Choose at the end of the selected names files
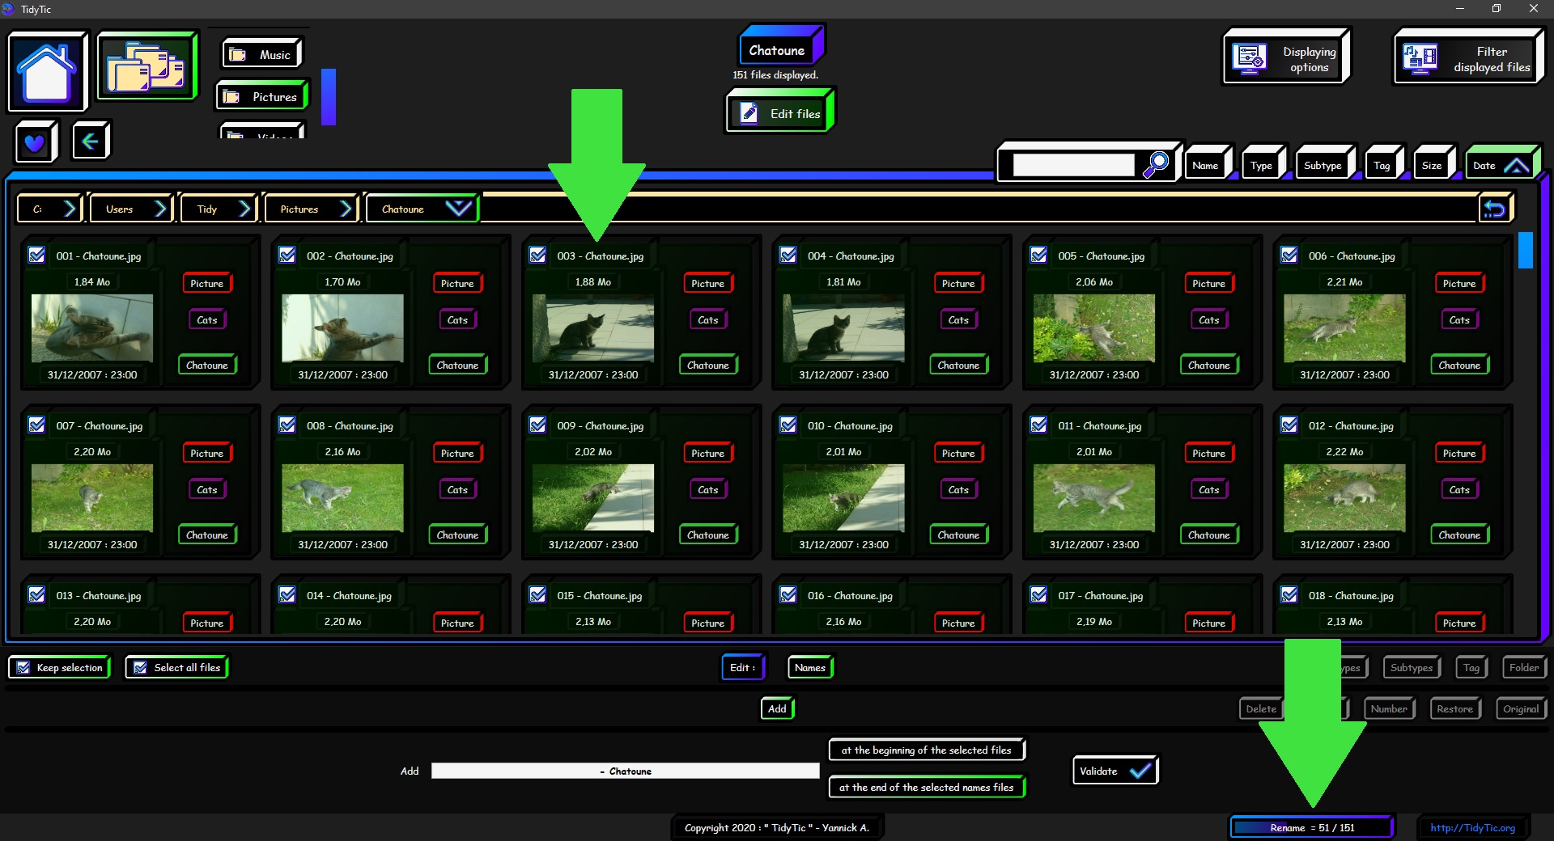This screenshot has height=841, width=1554. [x=927, y=787]
